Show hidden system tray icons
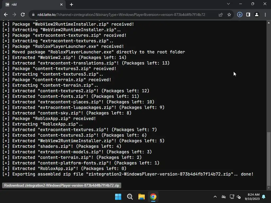Screen dimensions: 271x203 [x=215, y=197]
